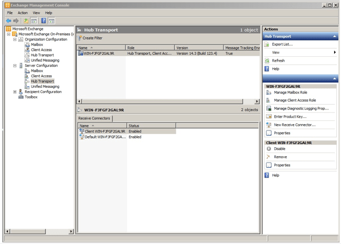Open the Action menu

[x=23, y=13]
